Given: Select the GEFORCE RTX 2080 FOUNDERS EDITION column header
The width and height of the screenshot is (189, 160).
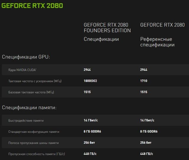Looking at the screenshot, I should (x=107, y=28).
